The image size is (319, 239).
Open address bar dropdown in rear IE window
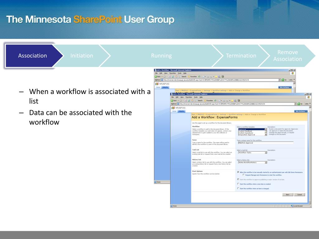pos(279,80)
